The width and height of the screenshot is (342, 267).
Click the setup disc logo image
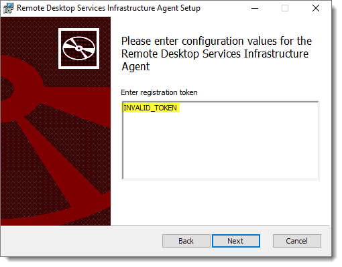click(x=78, y=48)
